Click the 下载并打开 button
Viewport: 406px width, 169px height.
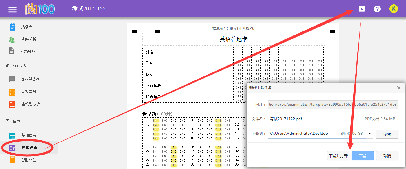pos(338,156)
